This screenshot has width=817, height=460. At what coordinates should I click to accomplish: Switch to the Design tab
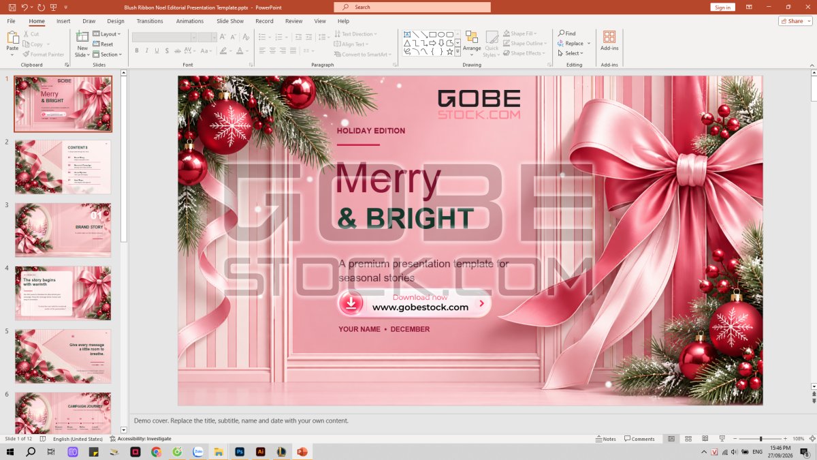click(x=116, y=21)
